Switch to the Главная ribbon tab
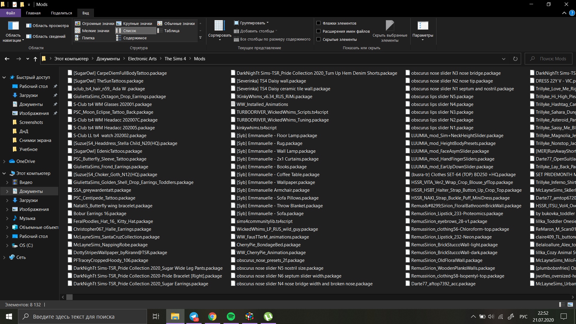Viewport: 576px width, 324px height. pos(33,13)
